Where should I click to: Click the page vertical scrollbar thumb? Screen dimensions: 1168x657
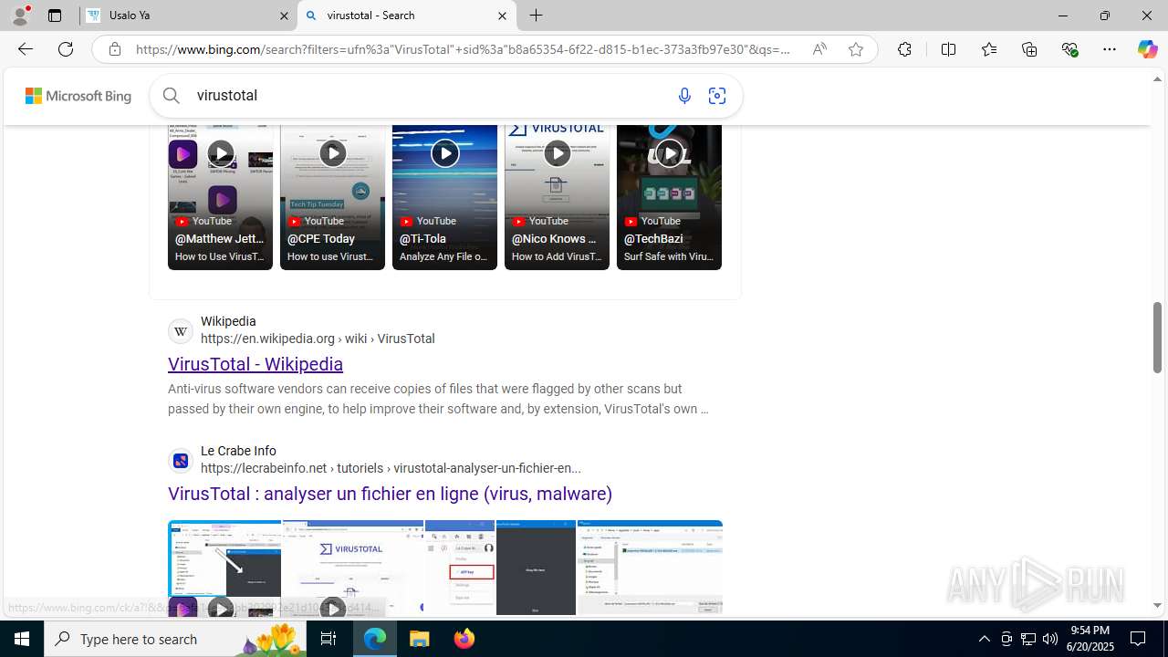pos(1157,338)
